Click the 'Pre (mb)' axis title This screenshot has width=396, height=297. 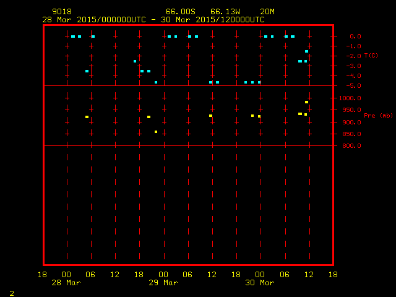point(378,116)
